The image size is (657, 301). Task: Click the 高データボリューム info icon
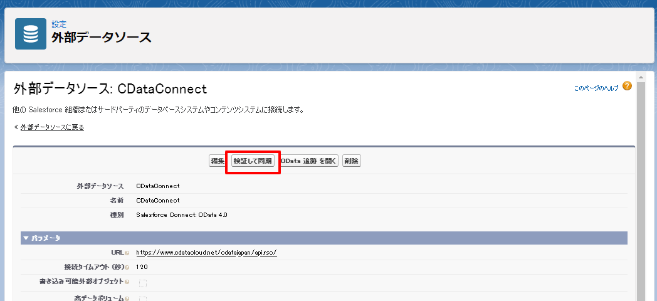point(127,299)
